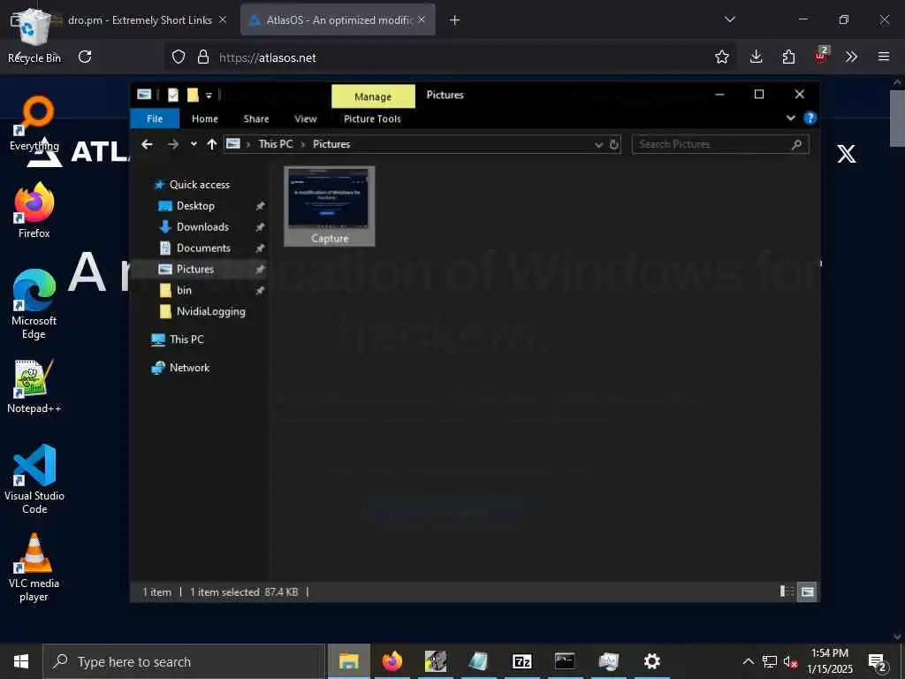The height and width of the screenshot is (679, 905).
Task: Open the bin folder in navigation pane
Action: pos(184,290)
